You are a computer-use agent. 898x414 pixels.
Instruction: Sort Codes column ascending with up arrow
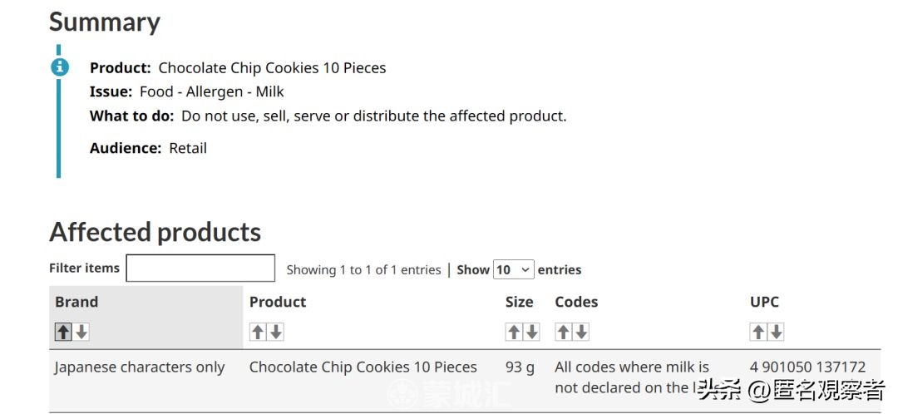(x=563, y=332)
